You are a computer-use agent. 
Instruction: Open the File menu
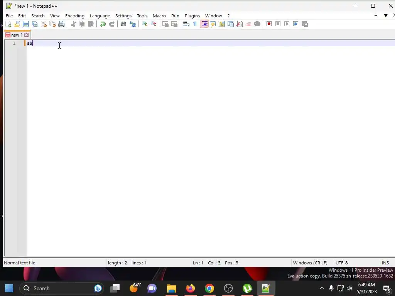pyautogui.click(x=9, y=15)
